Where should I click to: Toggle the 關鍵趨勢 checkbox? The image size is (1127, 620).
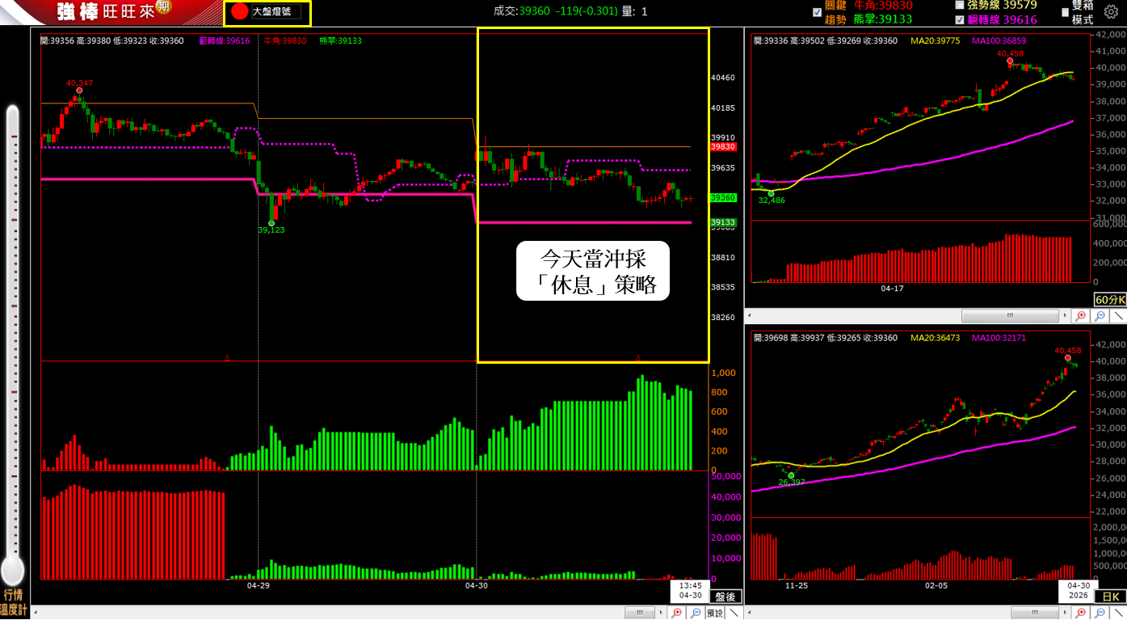(818, 12)
